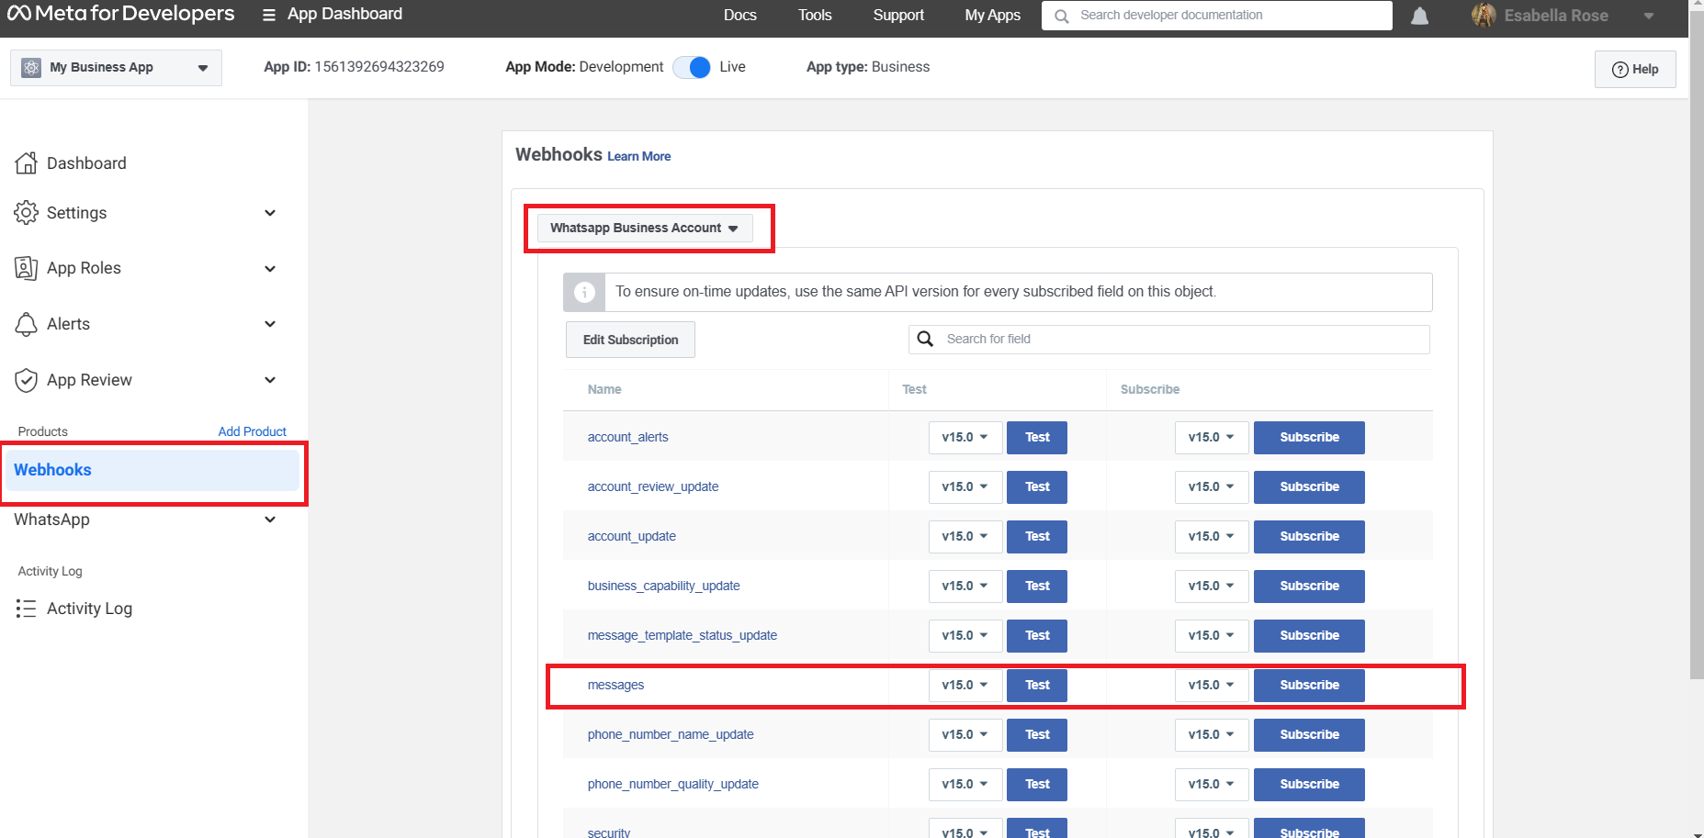The image size is (1704, 838).
Task: Open the account dropdown arrow beside Esabella Rose
Action: [x=1649, y=16]
